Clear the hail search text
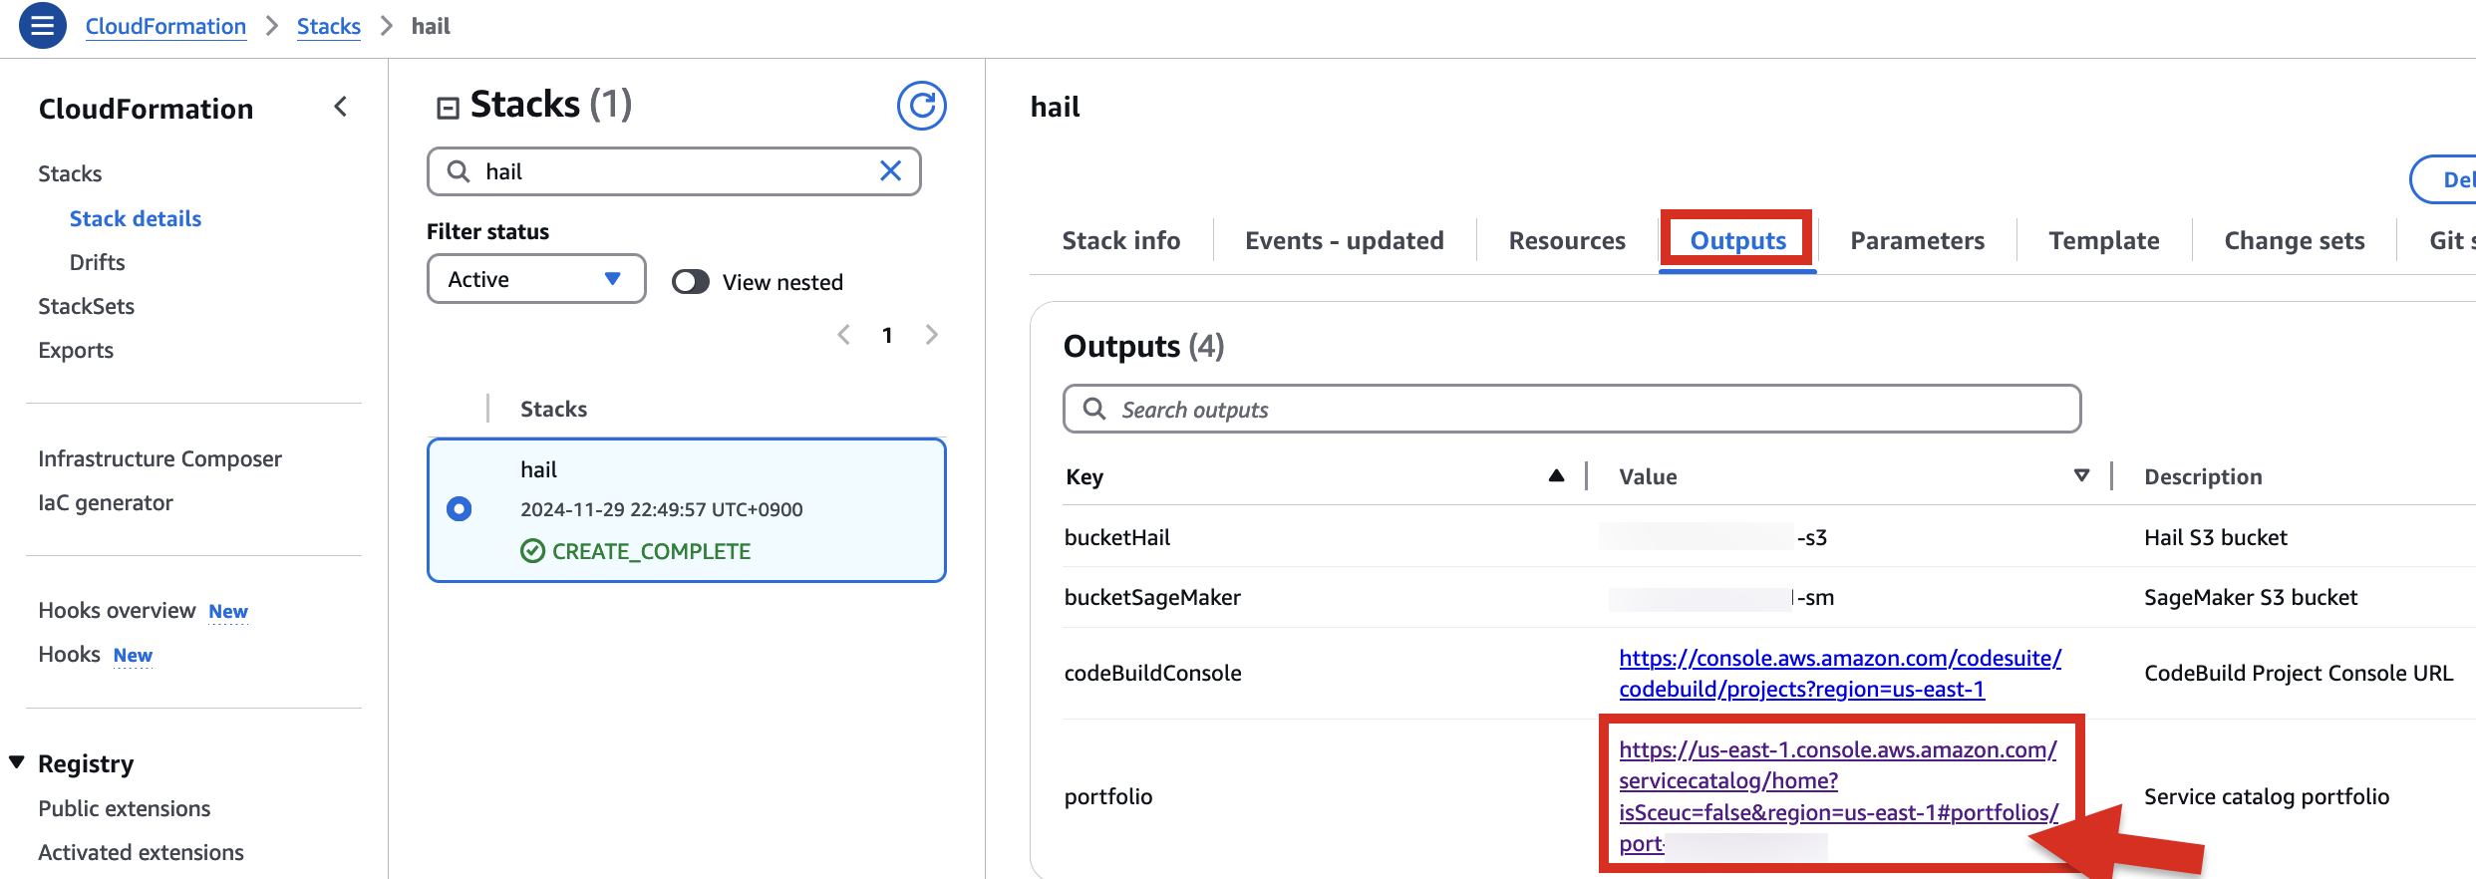Image resolution: width=2476 pixels, height=879 pixels. [x=890, y=171]
